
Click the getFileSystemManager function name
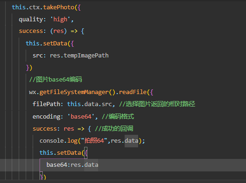tap(74, 92)
